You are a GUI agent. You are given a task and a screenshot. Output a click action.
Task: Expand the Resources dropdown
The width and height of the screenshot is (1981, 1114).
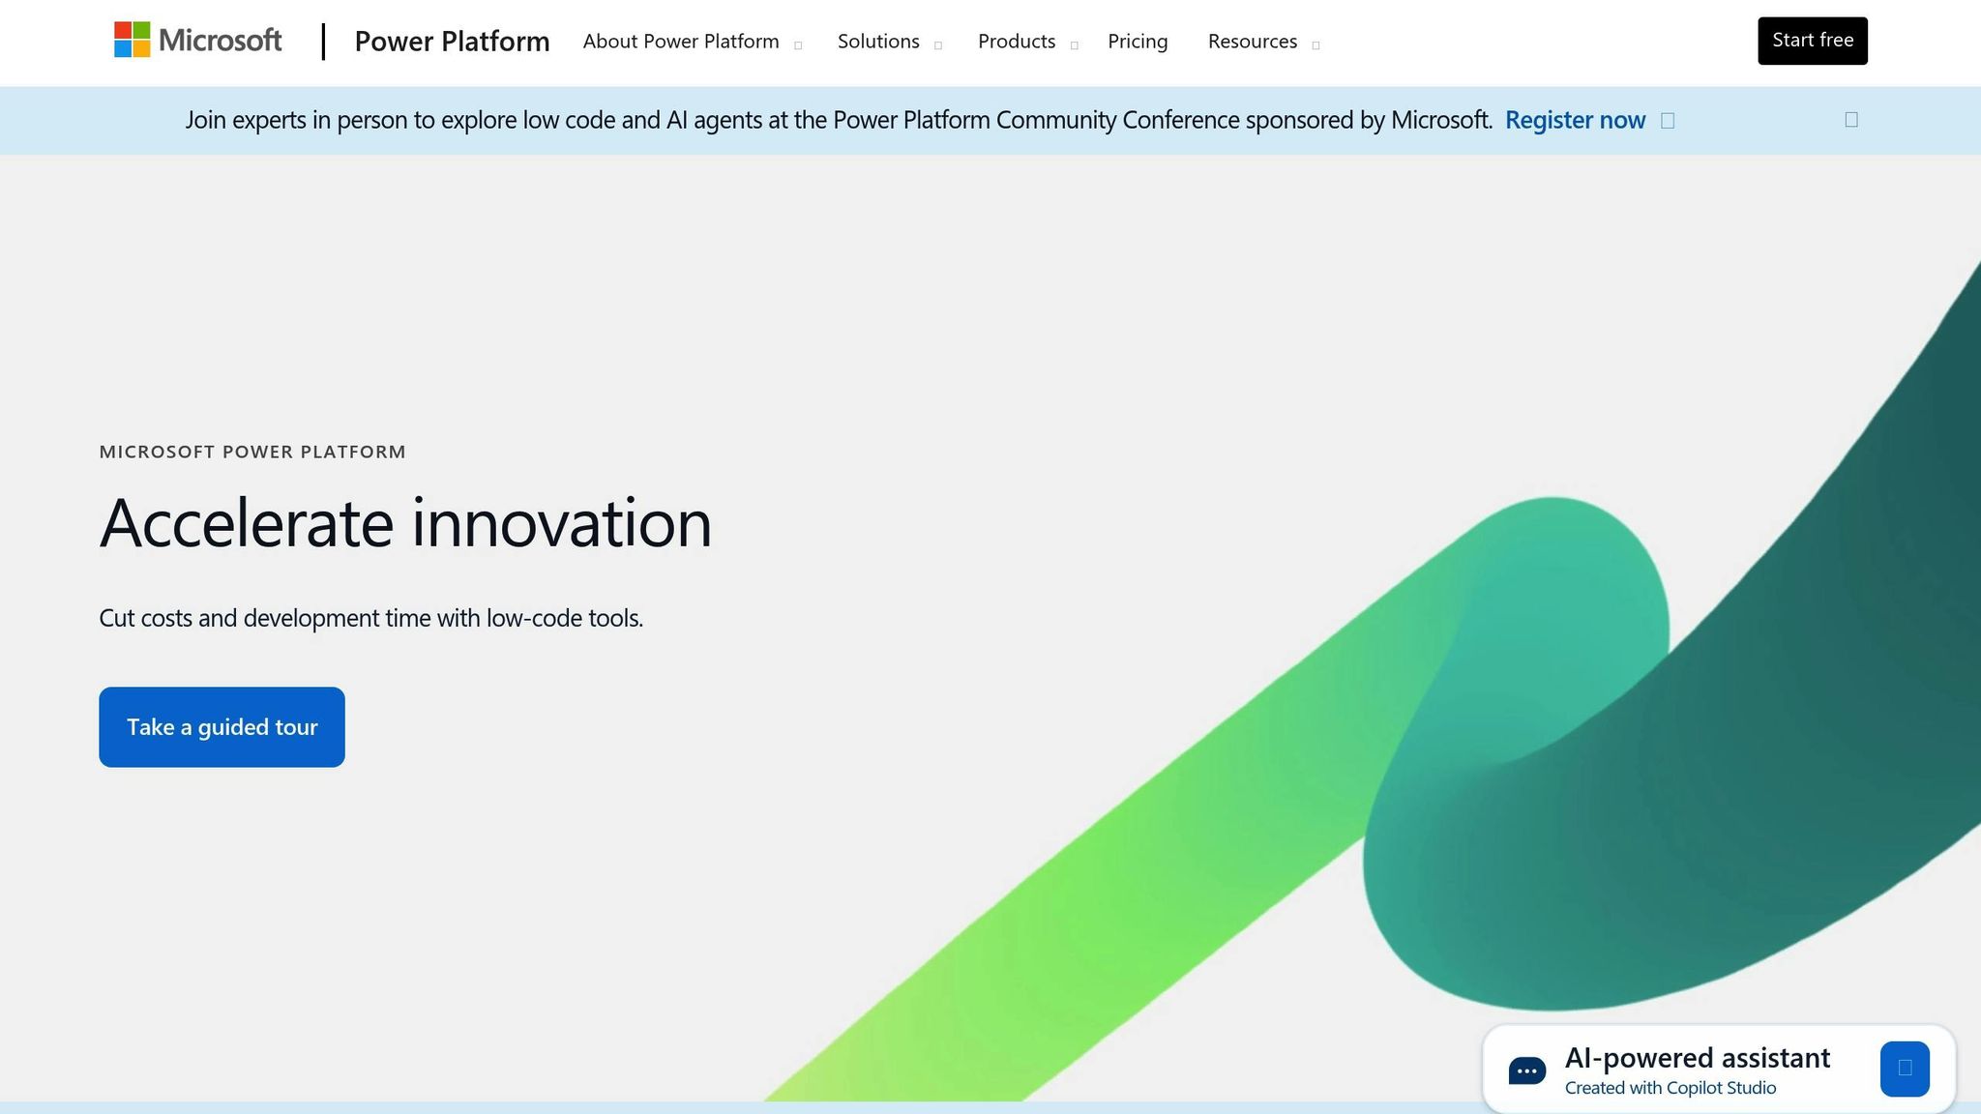coord(1316,44)
